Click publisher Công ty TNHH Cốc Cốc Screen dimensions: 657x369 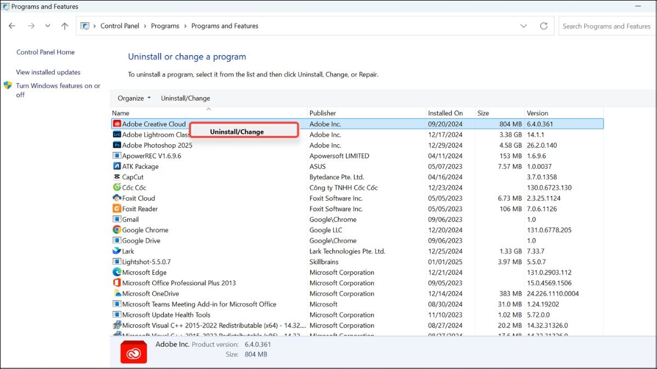[x=344, y=188]
